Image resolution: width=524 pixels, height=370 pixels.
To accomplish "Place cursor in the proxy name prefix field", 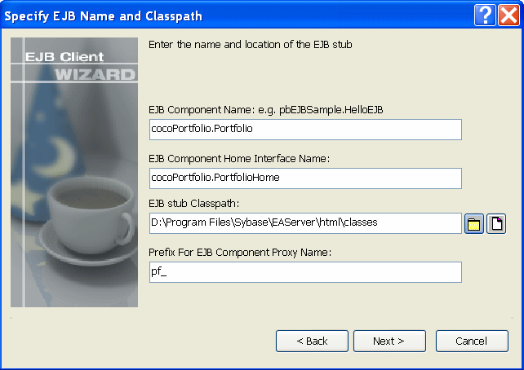I will 305,271.
